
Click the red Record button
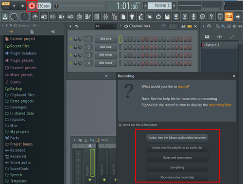click(x=32, y=6)
